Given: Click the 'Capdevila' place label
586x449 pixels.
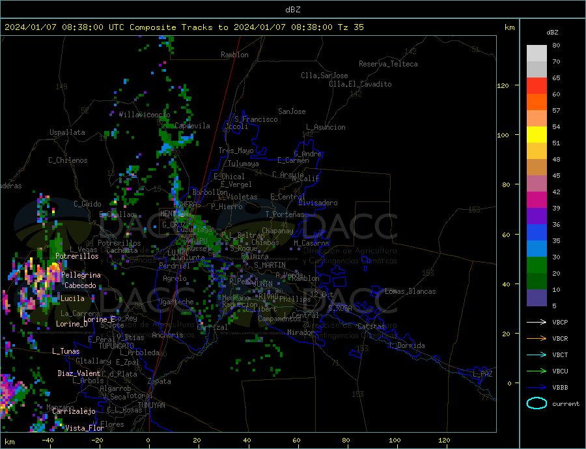Looking at the screenshot, I should point(192,126).
